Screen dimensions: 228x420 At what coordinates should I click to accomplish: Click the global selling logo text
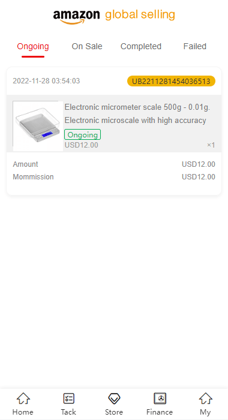pyautogui.click(x=140, y=15)
